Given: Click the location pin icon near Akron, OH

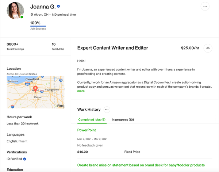Looking at the screenshot, I should point(32,15).
